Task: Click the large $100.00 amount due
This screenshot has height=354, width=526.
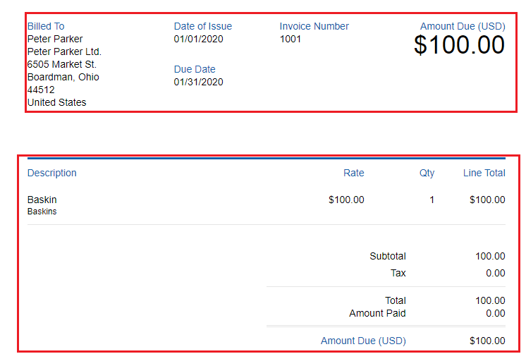Action: pos(459,45)
